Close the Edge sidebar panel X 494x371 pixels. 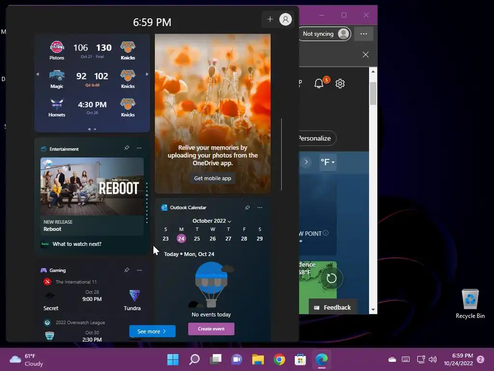(366, 55)
